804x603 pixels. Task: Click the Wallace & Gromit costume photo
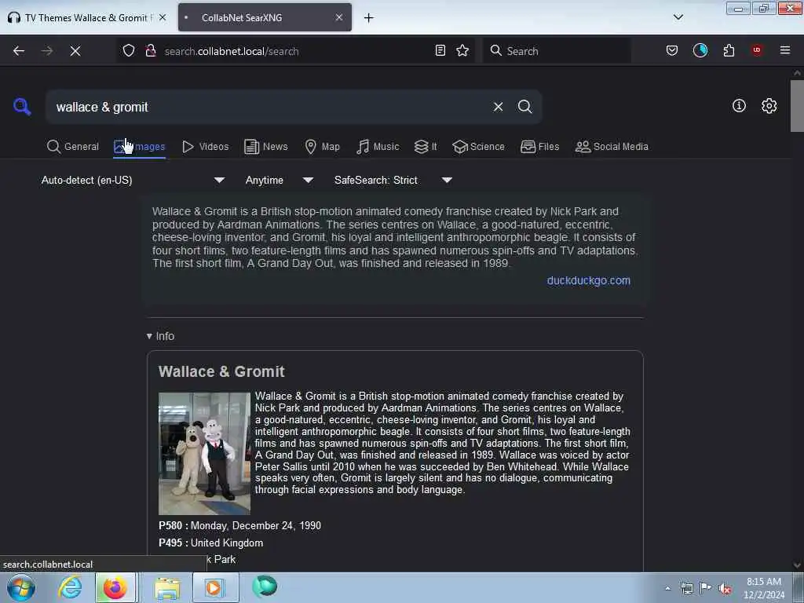pyautogui.click(x=204, y=453)
